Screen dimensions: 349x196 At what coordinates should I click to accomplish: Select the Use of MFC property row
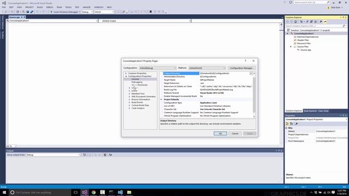point(208,106)
